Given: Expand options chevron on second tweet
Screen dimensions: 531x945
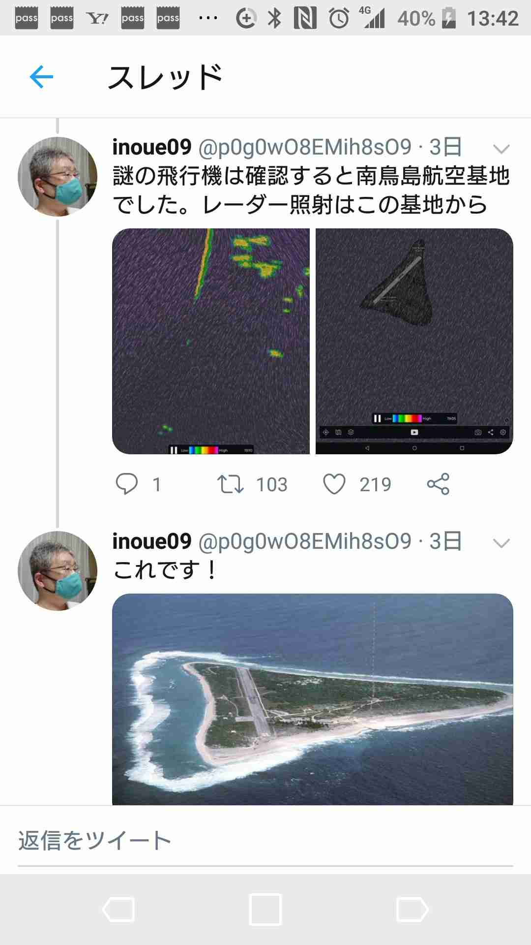Looking at the screenshot, I should 501,543.
